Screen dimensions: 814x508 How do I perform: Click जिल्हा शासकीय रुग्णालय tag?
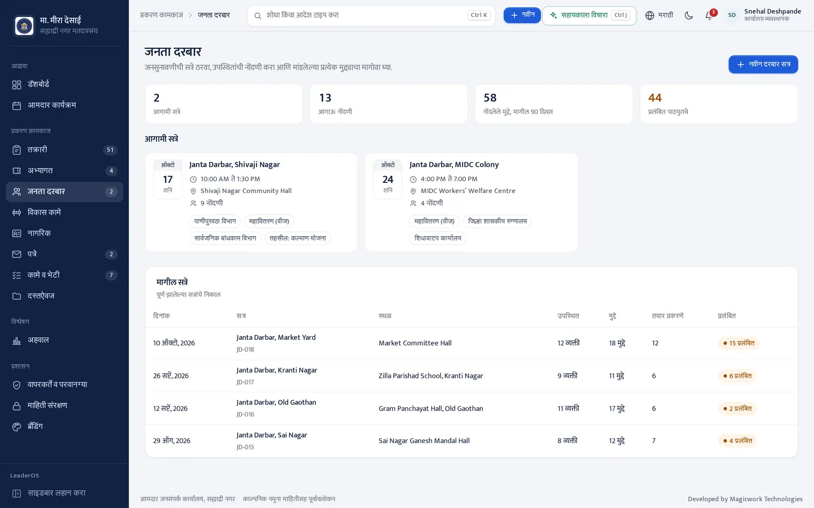[498, 221]
